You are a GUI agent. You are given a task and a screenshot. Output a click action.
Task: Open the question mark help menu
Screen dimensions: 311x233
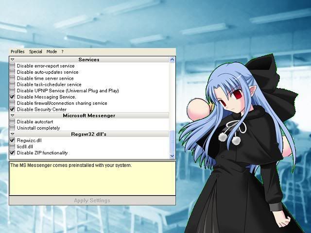coord(62,51)
